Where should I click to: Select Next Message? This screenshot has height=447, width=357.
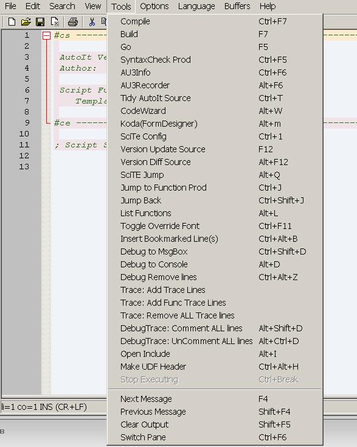215,399
